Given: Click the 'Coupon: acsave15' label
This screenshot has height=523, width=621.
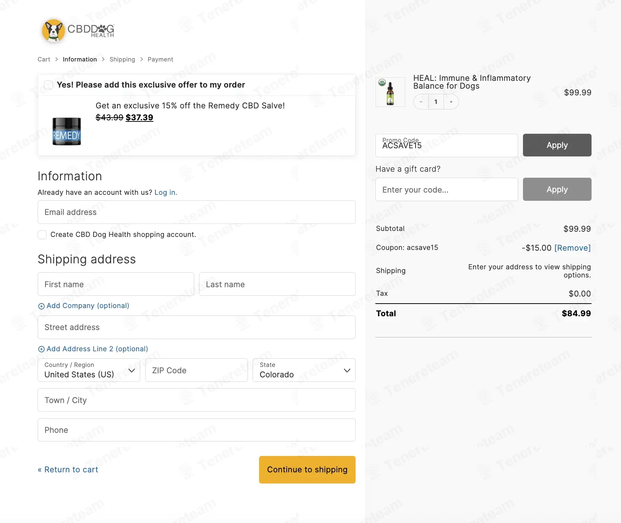Looking at the screenshot, I should [407, 248].
